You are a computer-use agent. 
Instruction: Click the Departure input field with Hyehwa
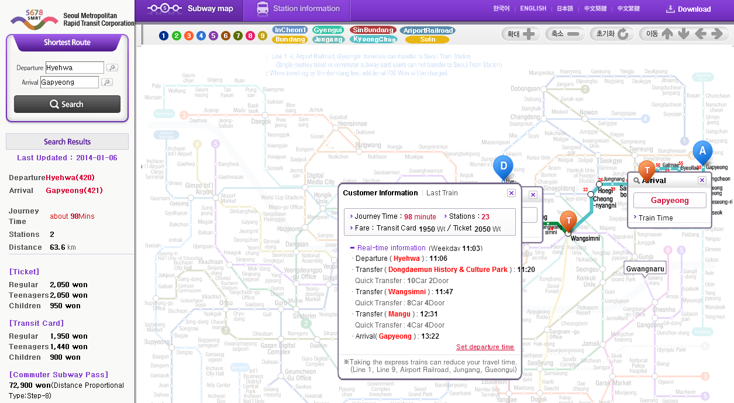point(74,68)
